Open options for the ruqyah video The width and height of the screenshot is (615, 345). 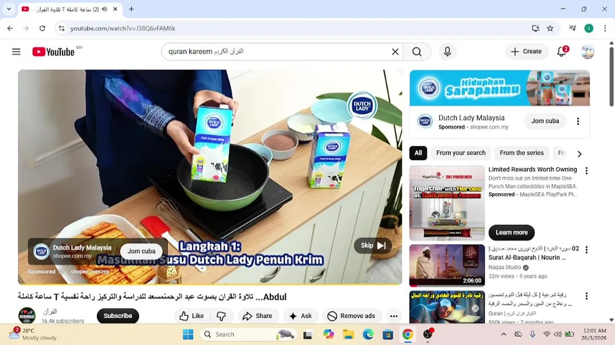point(586,296)
